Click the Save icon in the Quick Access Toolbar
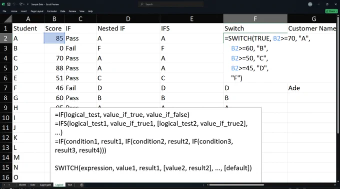340x189 pixels. [x=9, y=4]
